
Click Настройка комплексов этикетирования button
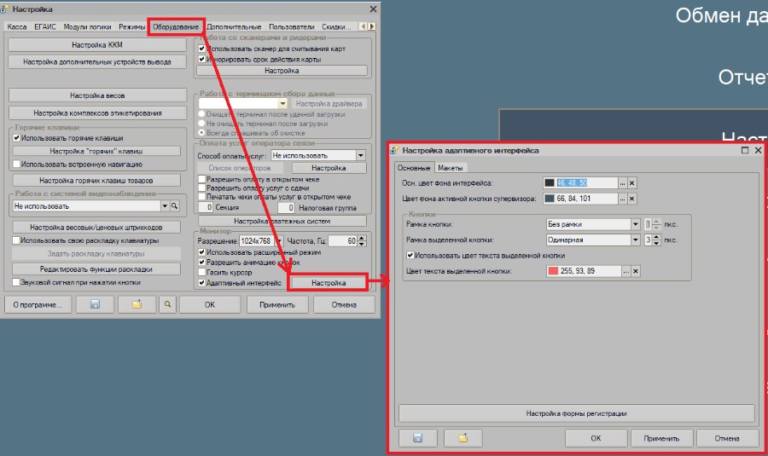pyautogui.click(x=97, y=113)
